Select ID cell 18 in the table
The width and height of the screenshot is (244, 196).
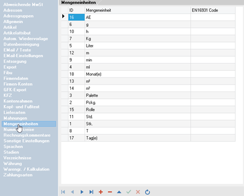[76, 74]
